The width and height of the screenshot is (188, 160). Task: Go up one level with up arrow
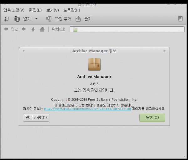[33, 29]
